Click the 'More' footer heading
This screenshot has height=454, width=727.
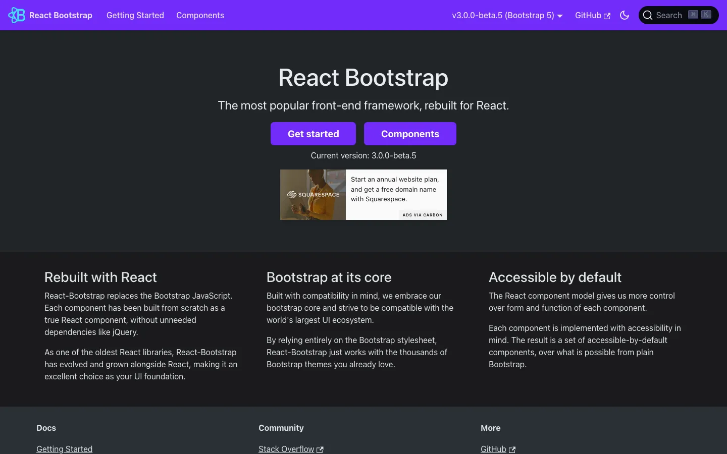(x=491, y=428)
